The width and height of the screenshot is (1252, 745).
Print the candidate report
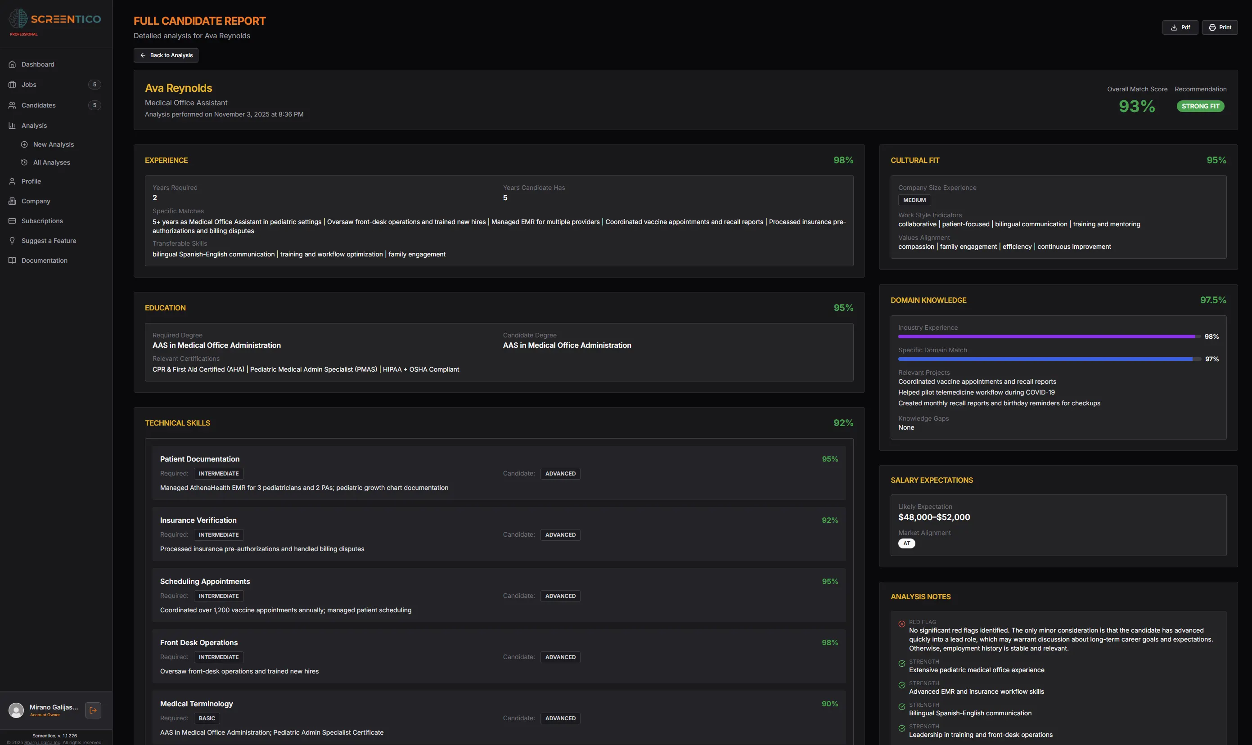pos(1219,27)
